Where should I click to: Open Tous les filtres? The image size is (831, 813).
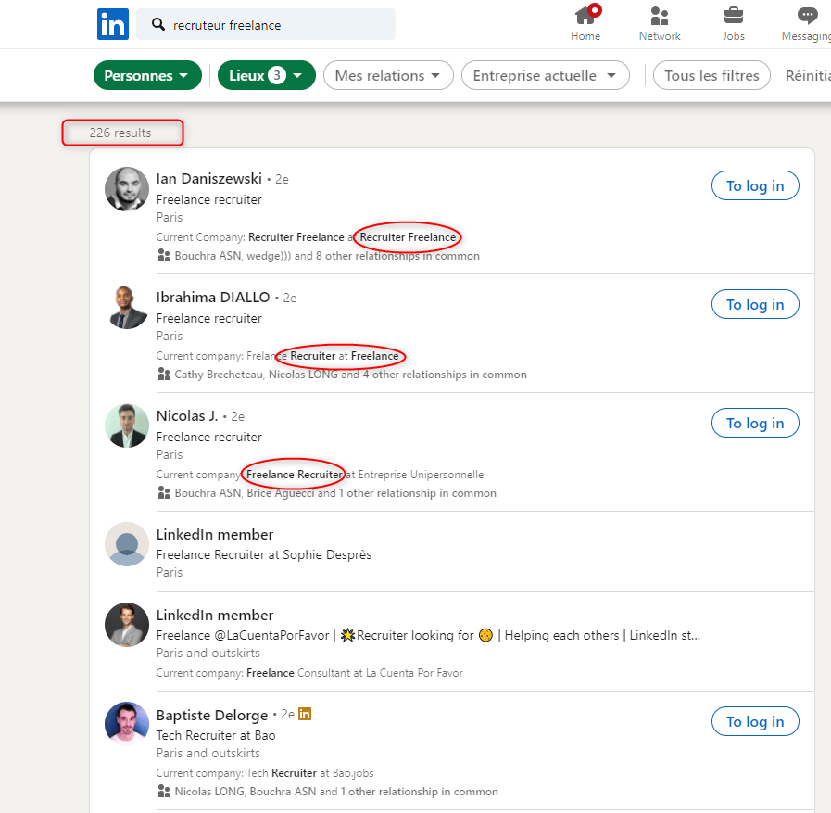[711, 75]
